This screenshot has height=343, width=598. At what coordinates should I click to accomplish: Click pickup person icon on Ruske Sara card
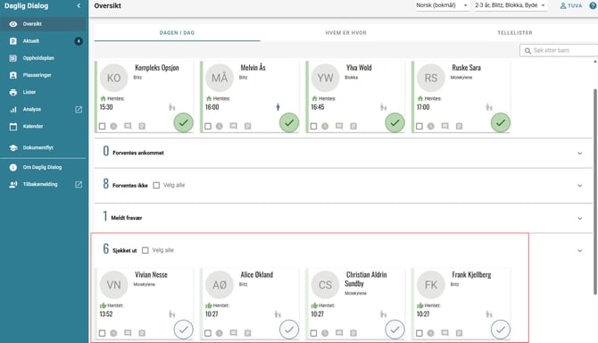(x=489, y=107)
